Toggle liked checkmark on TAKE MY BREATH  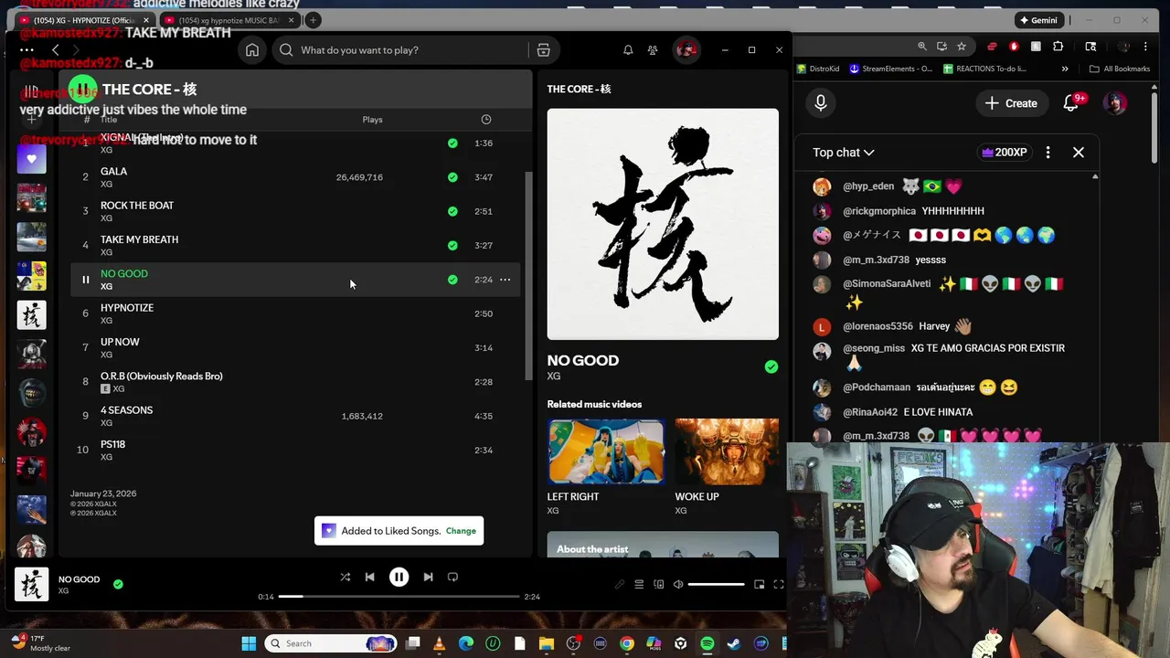tap(452, 245)
